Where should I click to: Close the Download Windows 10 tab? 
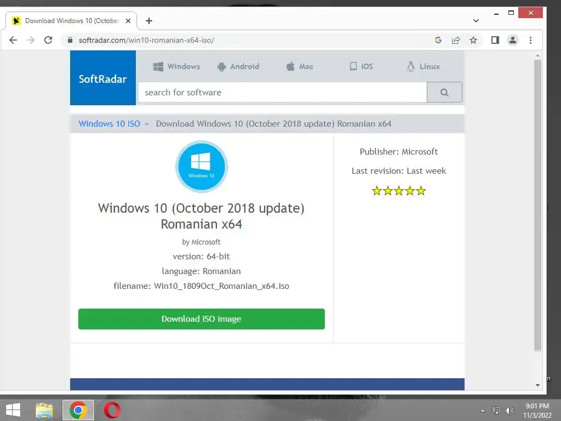(128, 21)
